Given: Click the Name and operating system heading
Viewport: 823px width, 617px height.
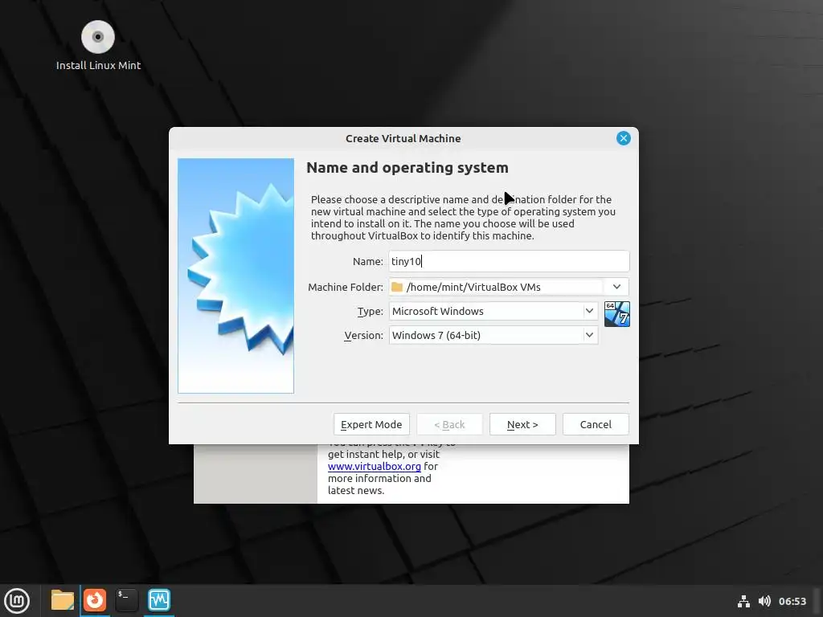Looking at the screenshot, I should [x=407, y=168].
